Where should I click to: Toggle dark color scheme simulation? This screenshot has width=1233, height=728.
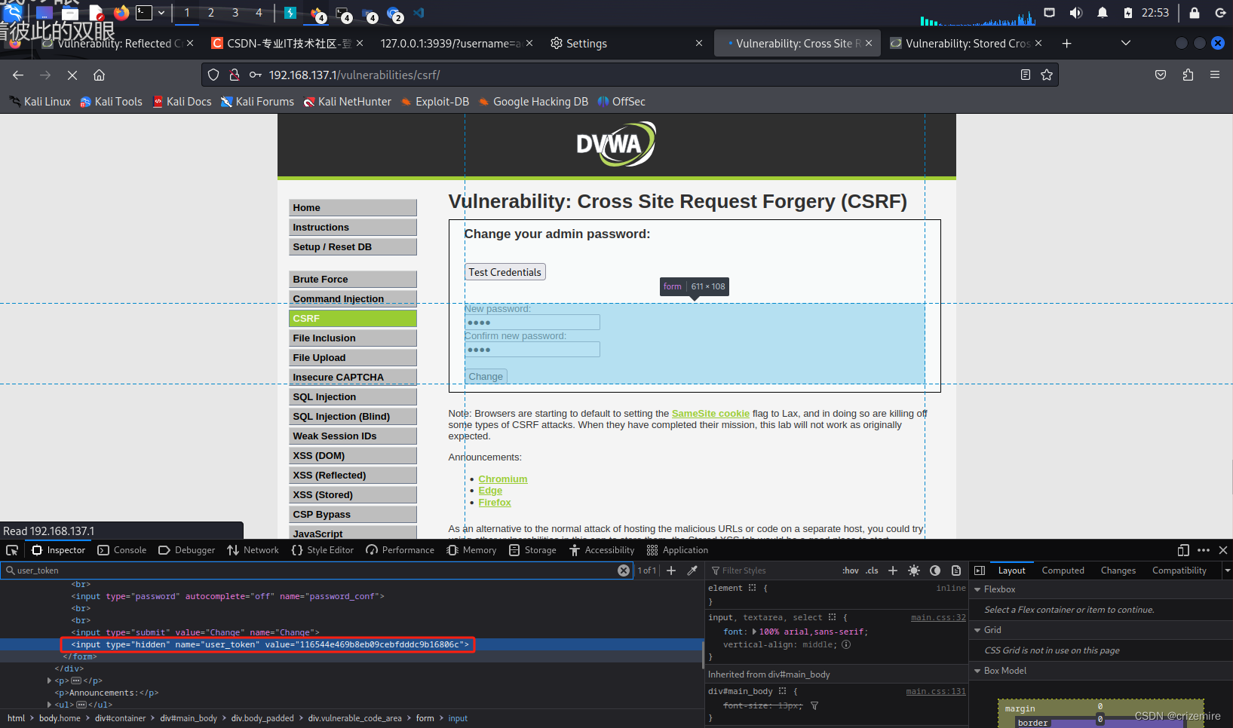(x=935, y=570)
